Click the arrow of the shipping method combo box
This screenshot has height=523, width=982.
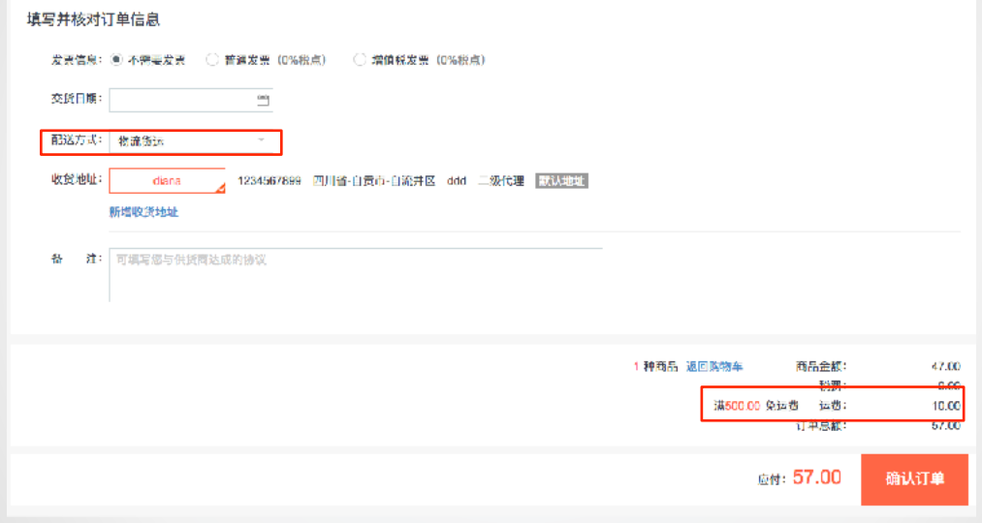[x=262, y=140]
